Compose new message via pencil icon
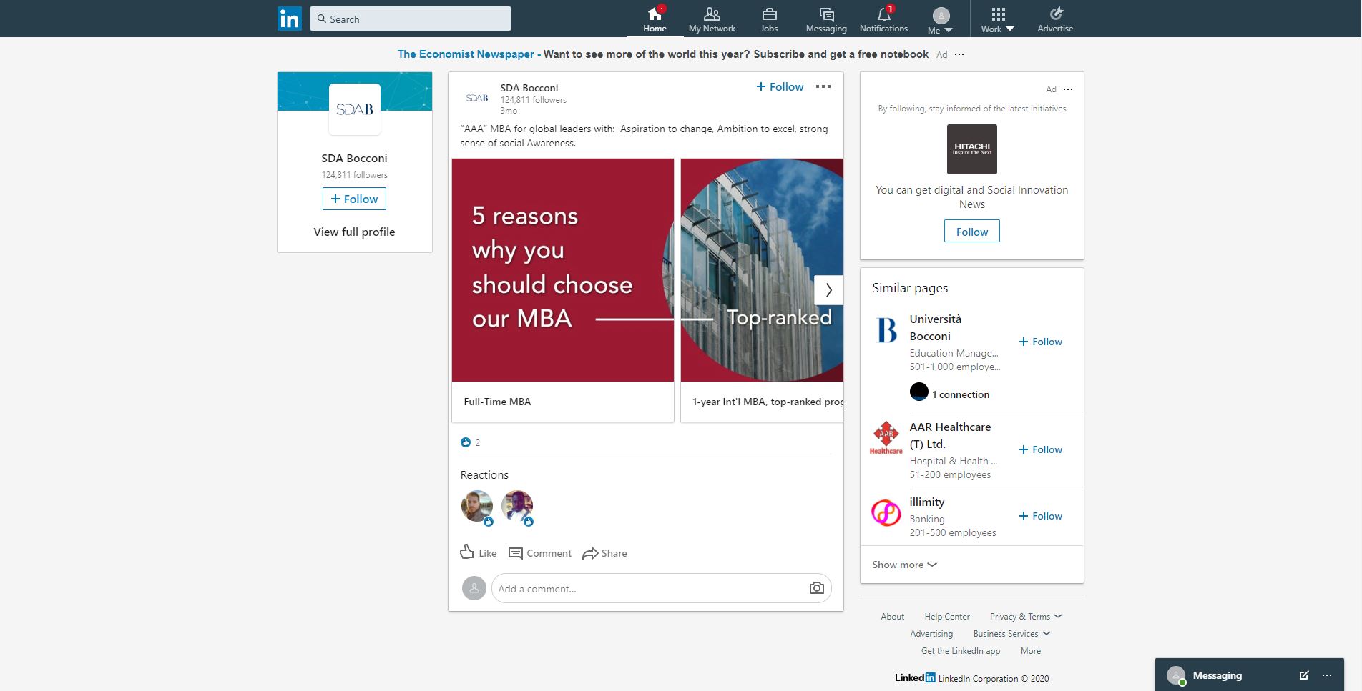This screenshot has height=691, width=1362. (1303, 675)
